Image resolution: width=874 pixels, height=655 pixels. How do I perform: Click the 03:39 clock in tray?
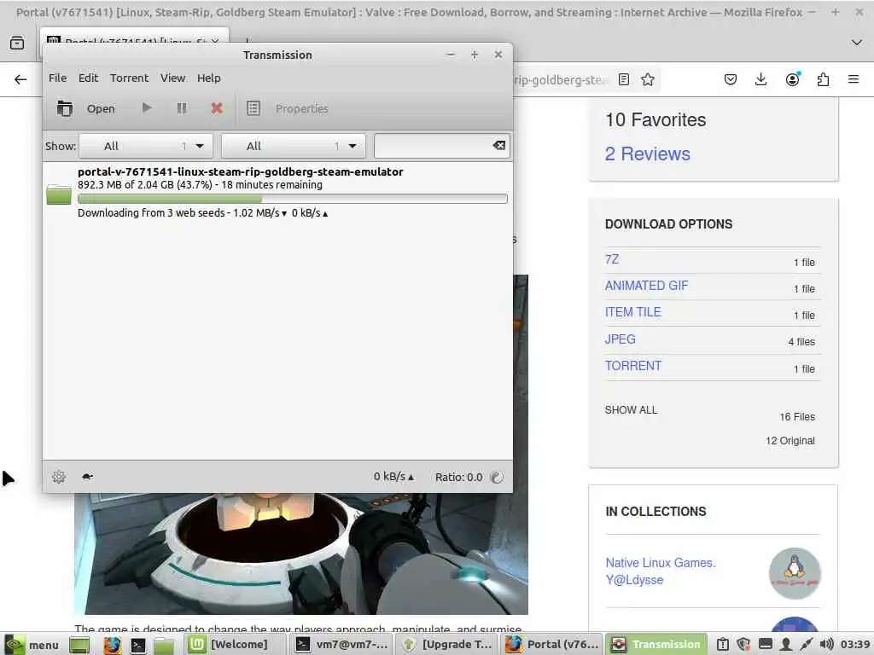click(855, 645)
